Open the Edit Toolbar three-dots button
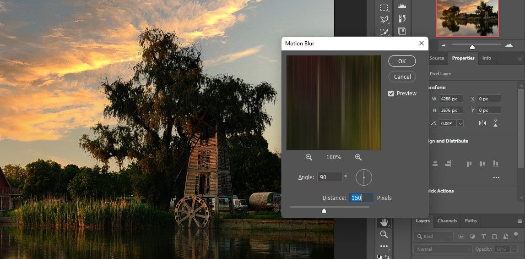The image size is (525, 259). (x=384, y=246)
